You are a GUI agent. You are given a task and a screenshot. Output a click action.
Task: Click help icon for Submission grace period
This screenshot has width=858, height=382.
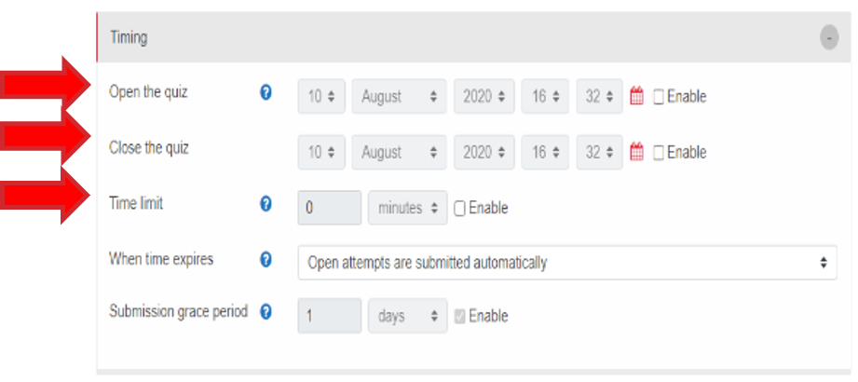click(266, 312)
